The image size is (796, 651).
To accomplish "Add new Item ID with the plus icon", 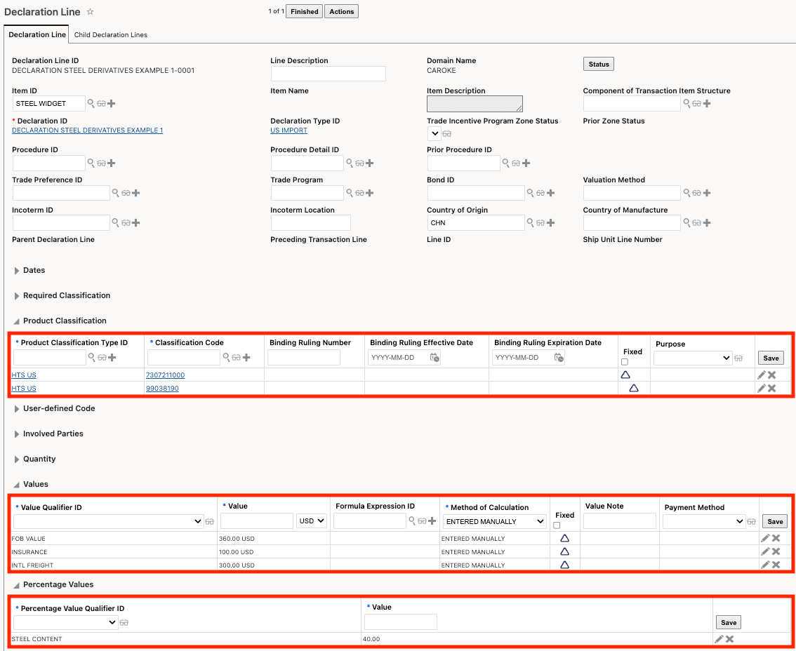I will (112, 104).
